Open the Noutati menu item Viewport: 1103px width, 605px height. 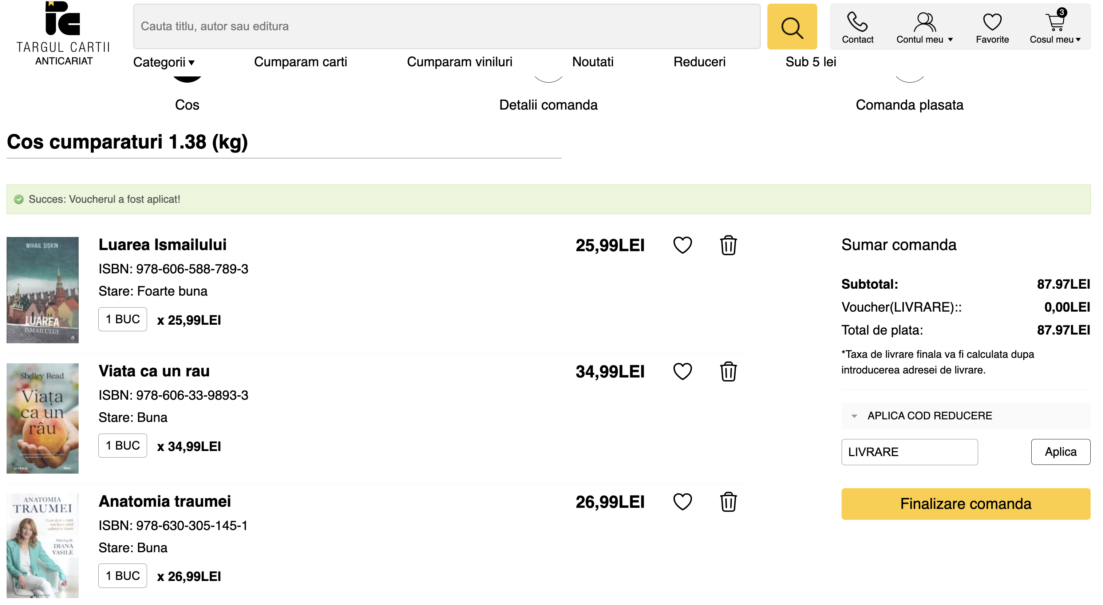pos(592,62)
